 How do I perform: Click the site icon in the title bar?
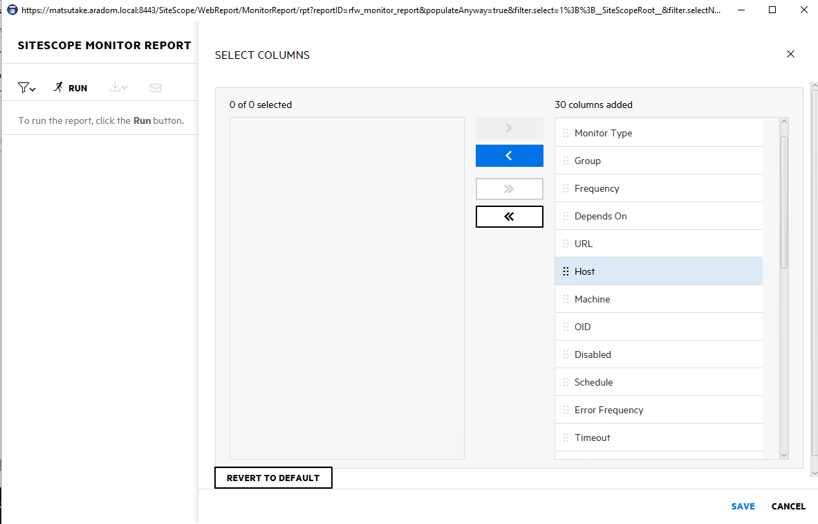point(12,10)
